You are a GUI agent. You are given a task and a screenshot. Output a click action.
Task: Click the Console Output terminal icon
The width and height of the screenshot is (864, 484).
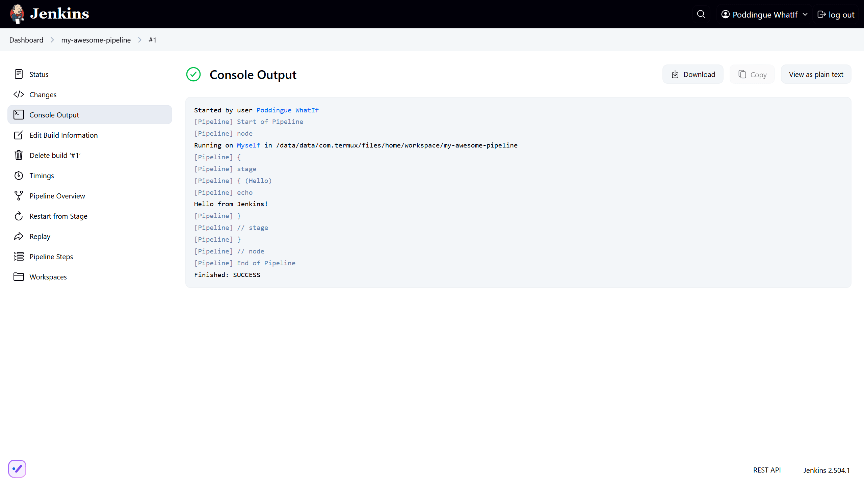coord(19,115)
